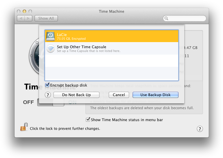Screen dimensions: 223x158
Task: Confirm with Use Backup Disk
Action: [x=156, y=95]
